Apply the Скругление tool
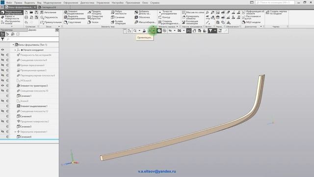The width and height of the screenshot is (314, 177). tap(73, 22)
